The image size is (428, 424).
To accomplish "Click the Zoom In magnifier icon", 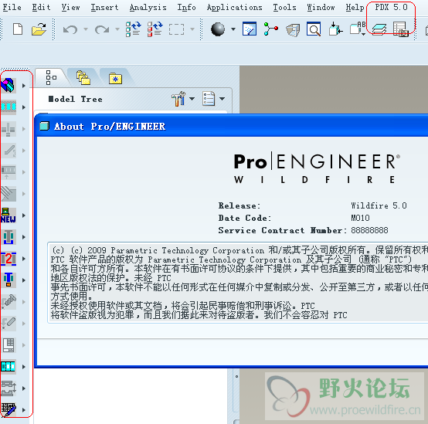I will (314, 29).
